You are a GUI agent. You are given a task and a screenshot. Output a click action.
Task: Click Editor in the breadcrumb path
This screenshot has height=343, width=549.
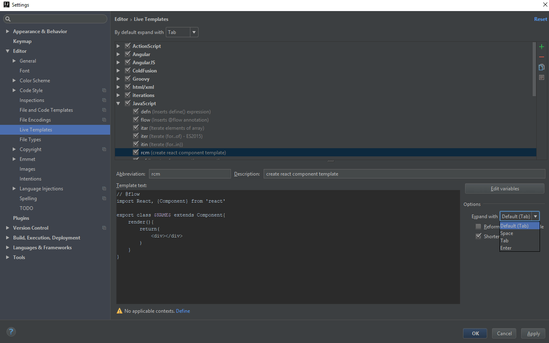pyautogui.click(x=121, y=19)
